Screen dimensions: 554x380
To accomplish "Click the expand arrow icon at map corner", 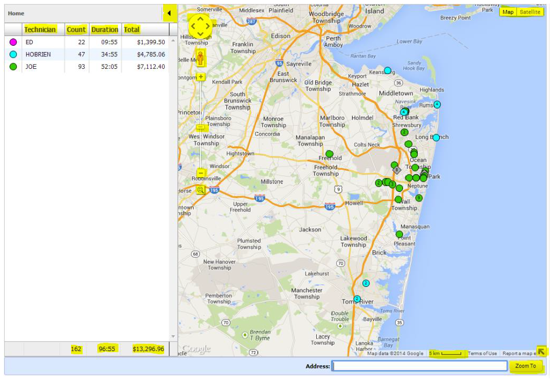I will click(541, 352).
